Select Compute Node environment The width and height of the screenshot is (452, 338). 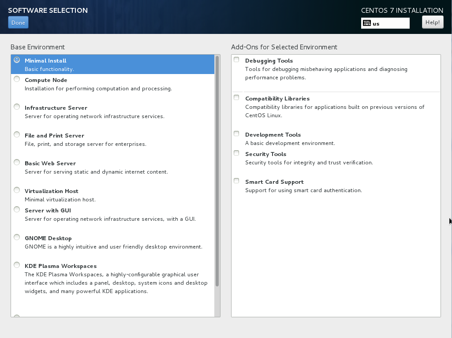point(17,79)
